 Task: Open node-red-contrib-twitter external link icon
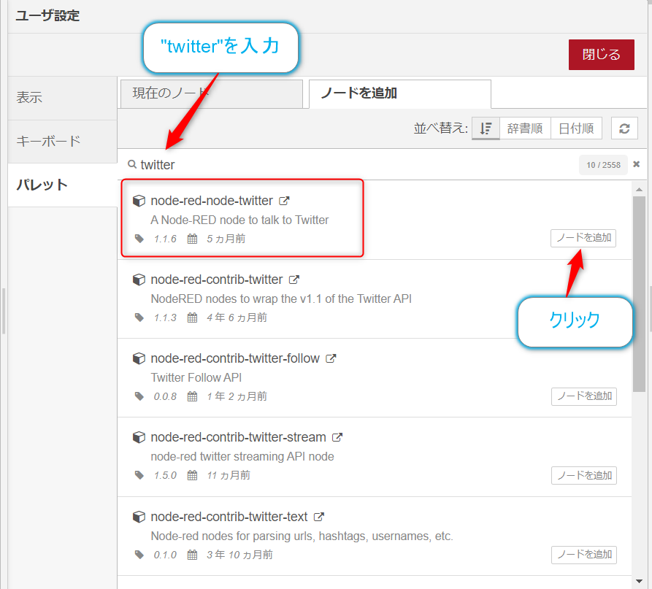(x=294, y=280)
